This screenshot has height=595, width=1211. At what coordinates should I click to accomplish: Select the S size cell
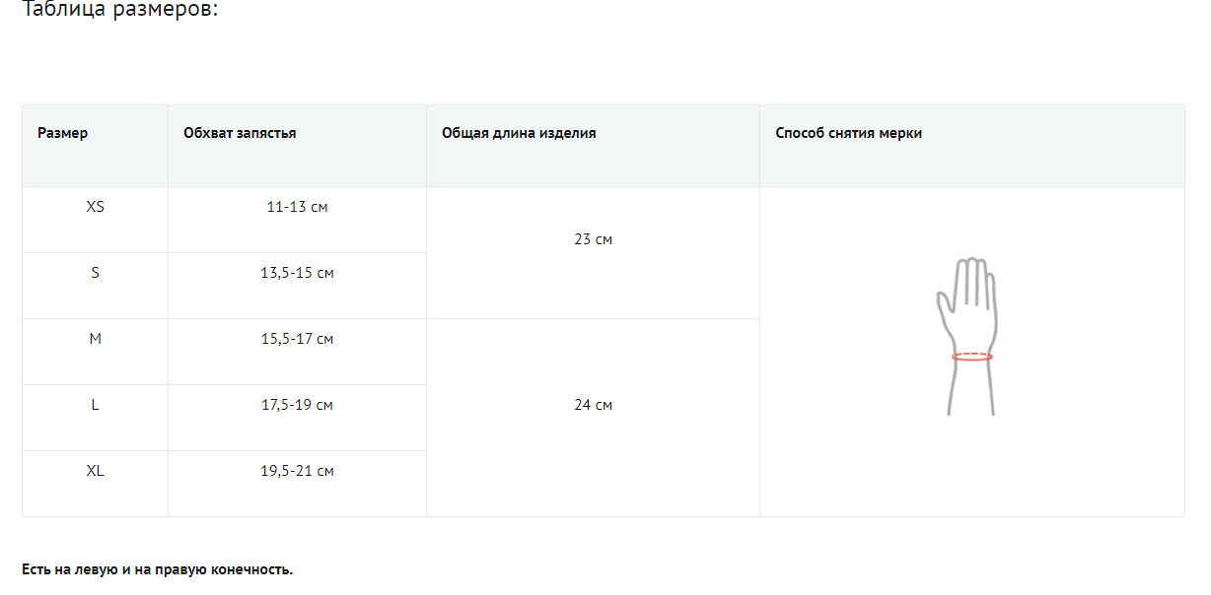(x=96, y=273)
